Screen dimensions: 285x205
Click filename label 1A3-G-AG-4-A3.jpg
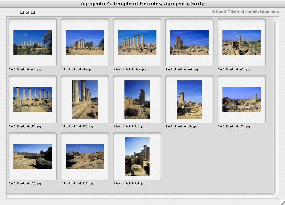click(x=130, y=69)
